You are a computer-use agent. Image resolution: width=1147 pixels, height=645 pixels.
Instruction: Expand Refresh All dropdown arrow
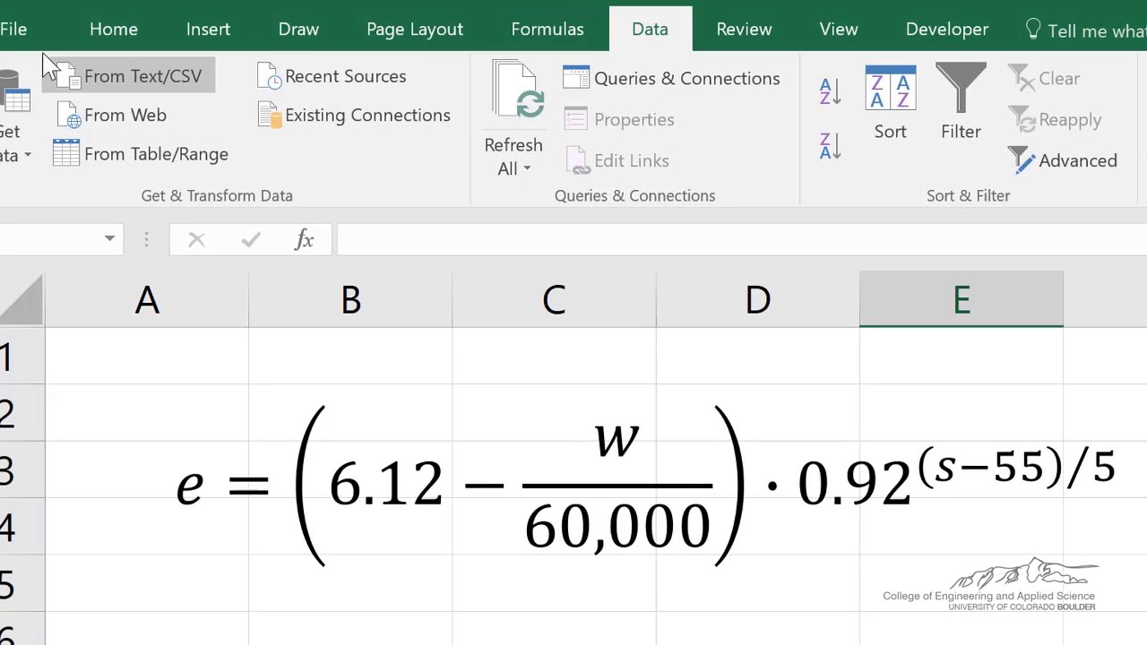pos(527,168)
